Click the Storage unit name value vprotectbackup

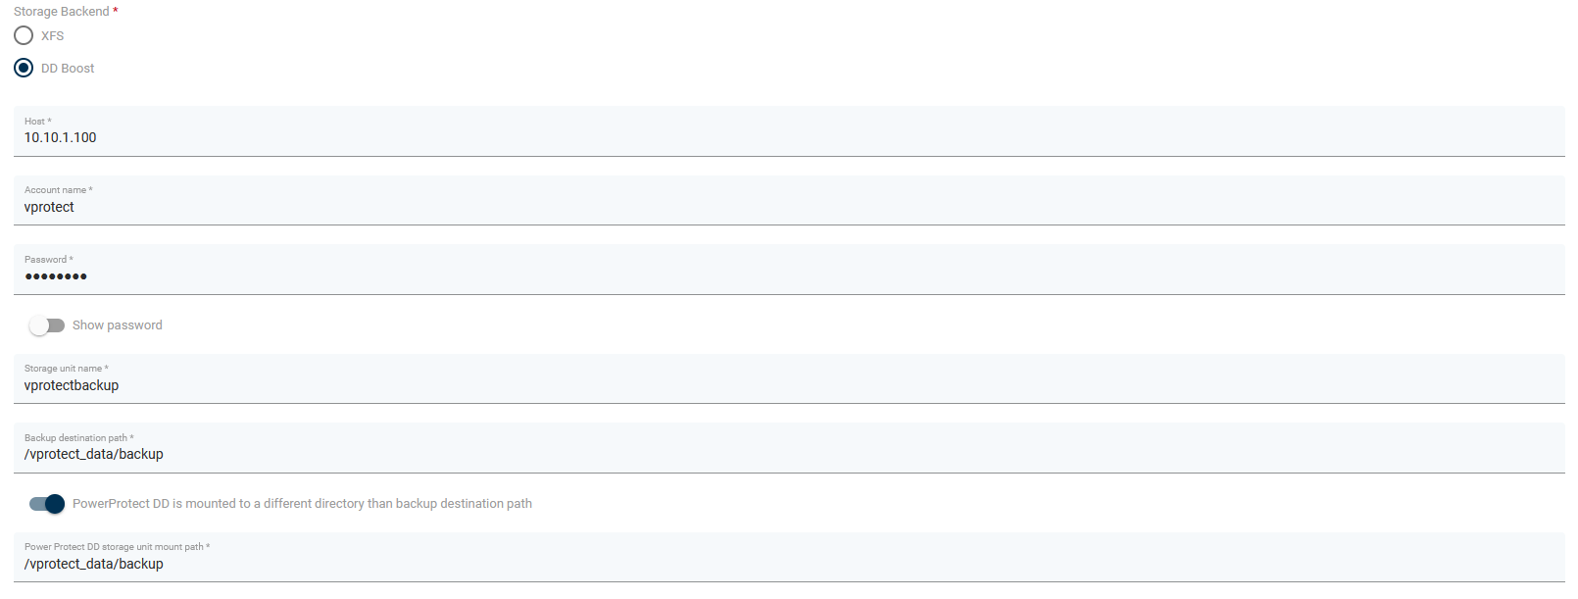coord(72,386)
